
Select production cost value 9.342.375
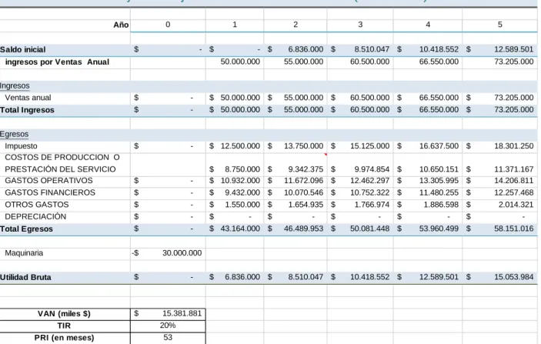306,169
